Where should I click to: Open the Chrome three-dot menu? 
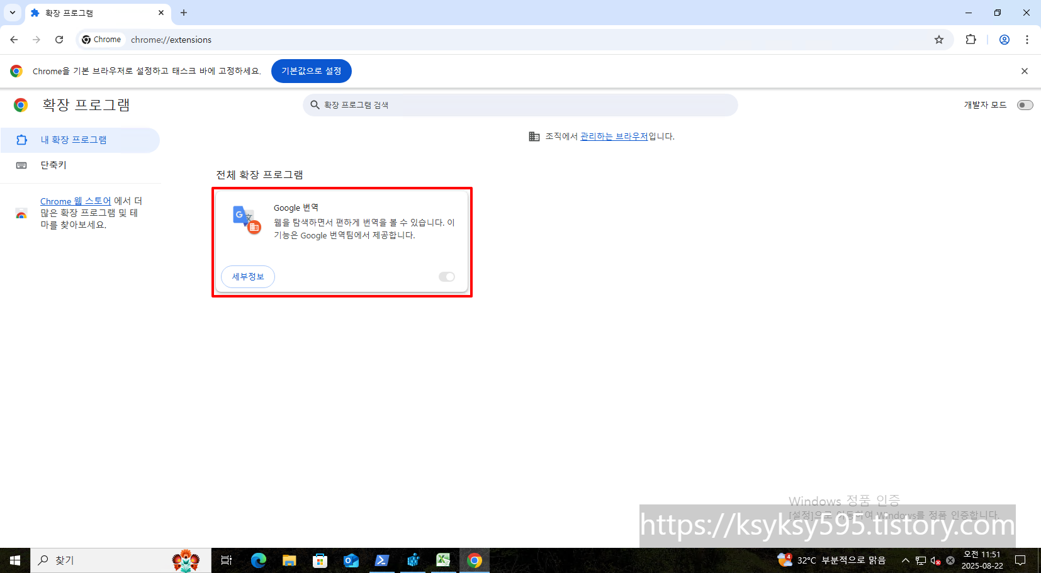tap(1027, 40)
